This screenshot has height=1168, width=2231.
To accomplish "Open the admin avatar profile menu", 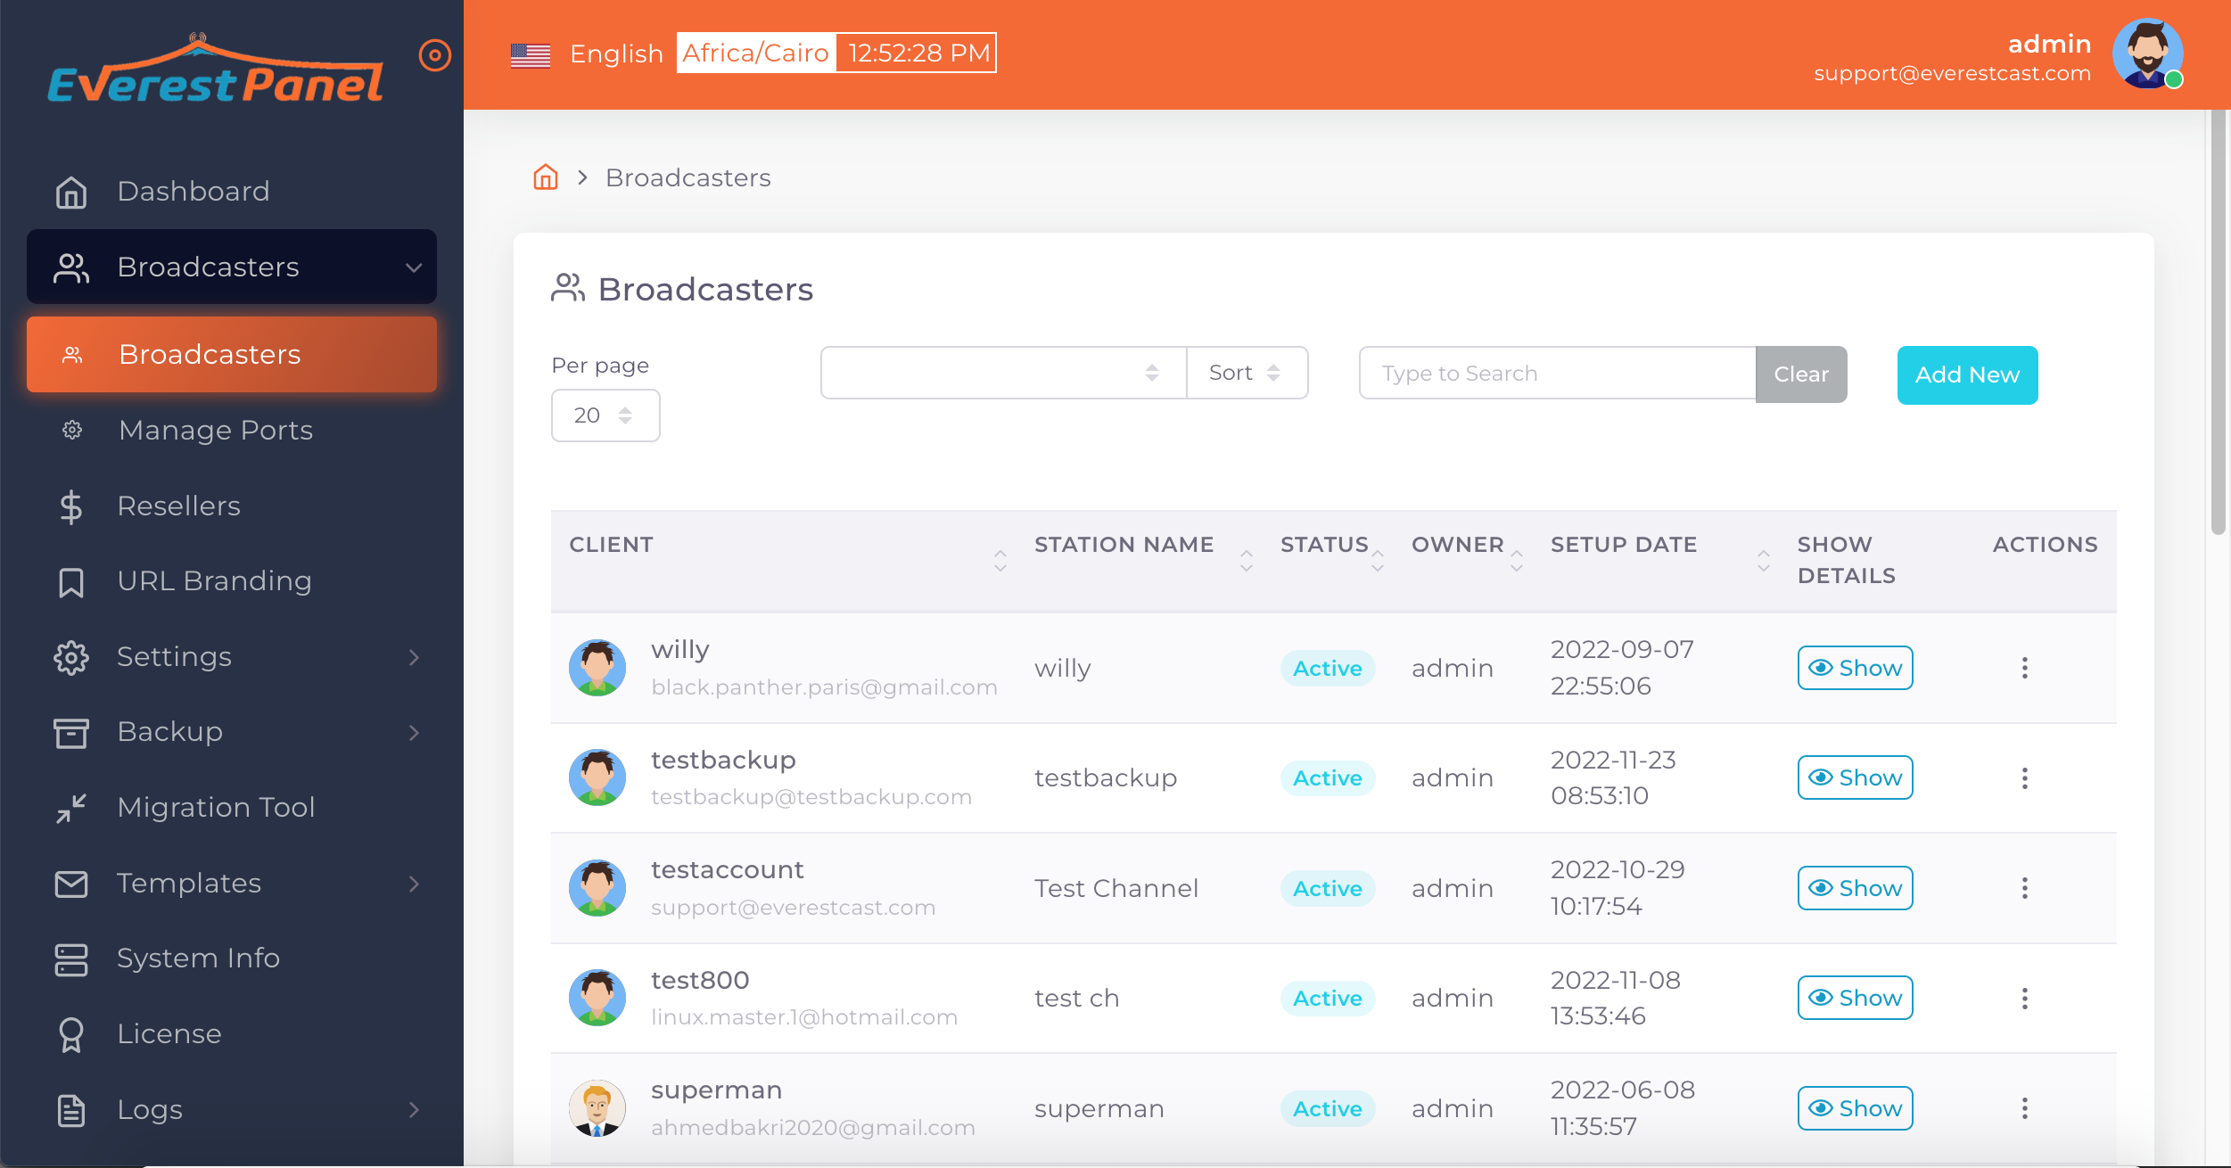I will (x=2147, y=53).
